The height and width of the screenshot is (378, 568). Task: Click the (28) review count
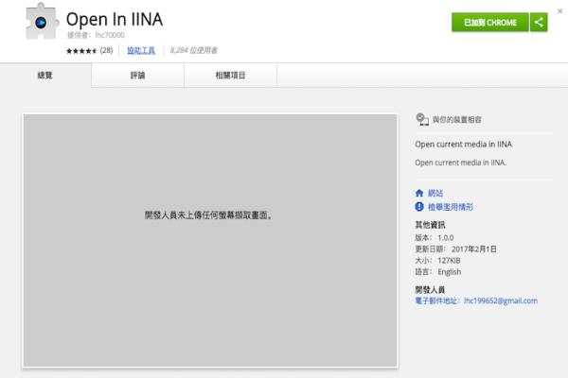coord(106,50)
